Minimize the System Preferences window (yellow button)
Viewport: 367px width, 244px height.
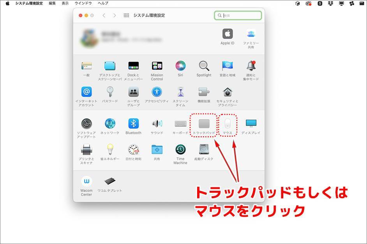click(86, 16)
